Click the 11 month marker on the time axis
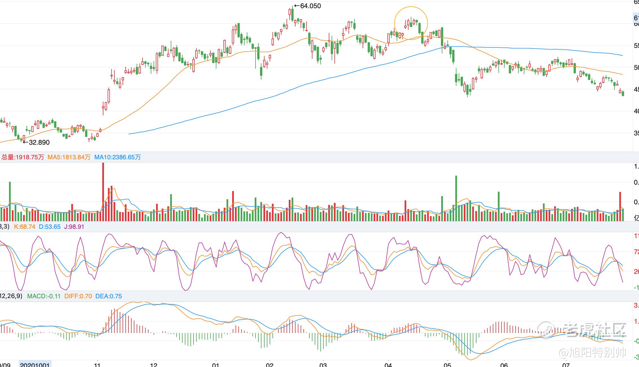Image resolution: width=639 pixels, height=367 pixels. click(x=97, y=365)
